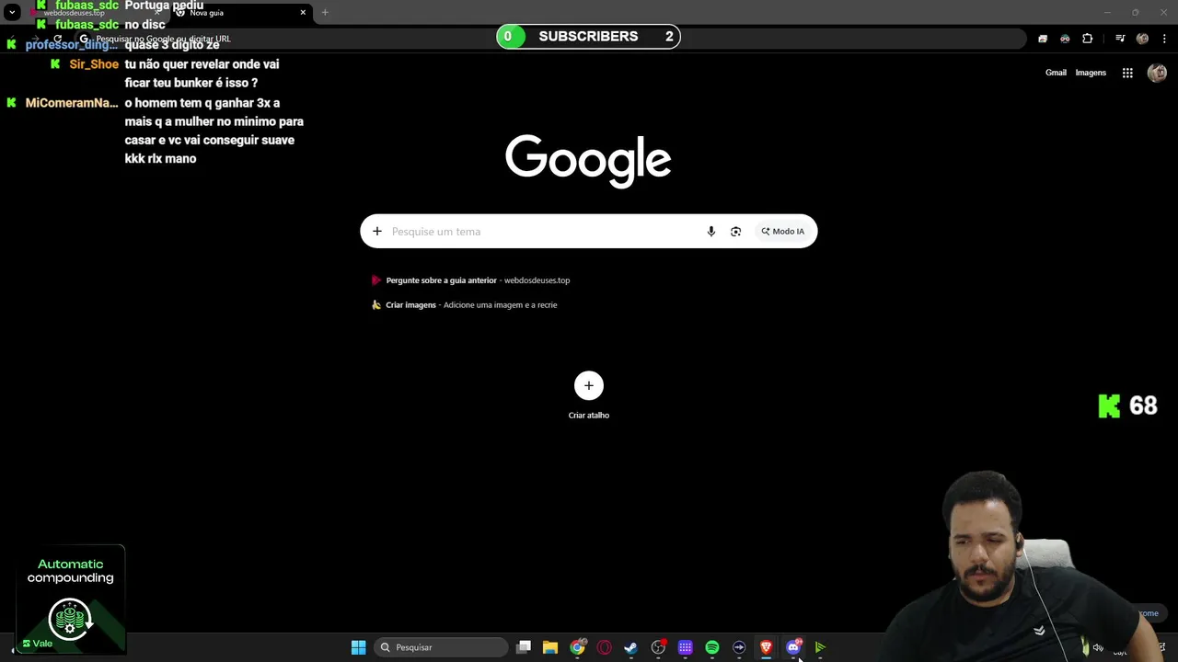Switch to the webdosdeuses.top tab
This screenshot has height=662, width=1178.
[x=92, y=13]
